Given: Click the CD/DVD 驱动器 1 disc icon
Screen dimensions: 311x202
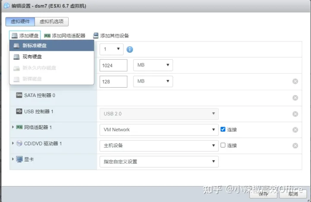Looking at the screenshot, I should (x=19, y=143).
